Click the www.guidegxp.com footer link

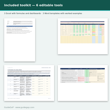coord(25,107)
